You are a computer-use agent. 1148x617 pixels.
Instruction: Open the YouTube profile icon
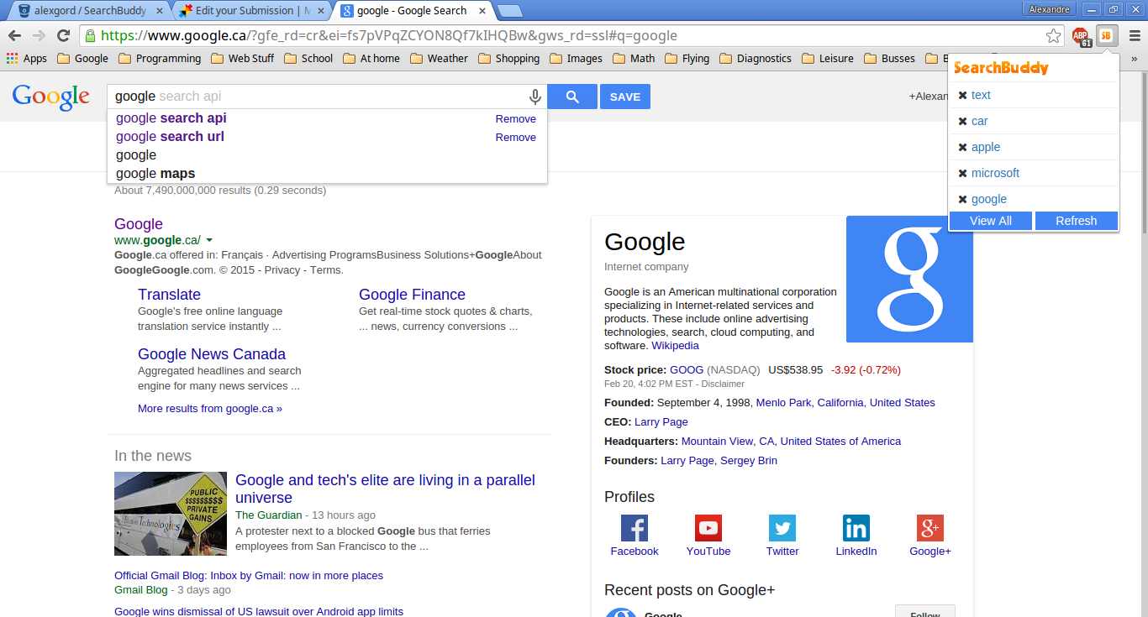[708, 528]
